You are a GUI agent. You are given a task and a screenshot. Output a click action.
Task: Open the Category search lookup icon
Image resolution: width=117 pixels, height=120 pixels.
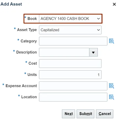pos(111,41)
